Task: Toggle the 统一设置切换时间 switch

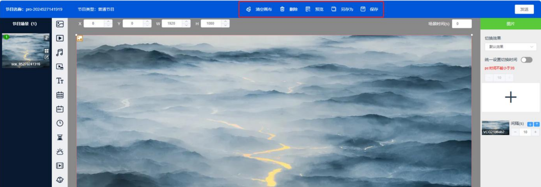Action: click(526, 60)
